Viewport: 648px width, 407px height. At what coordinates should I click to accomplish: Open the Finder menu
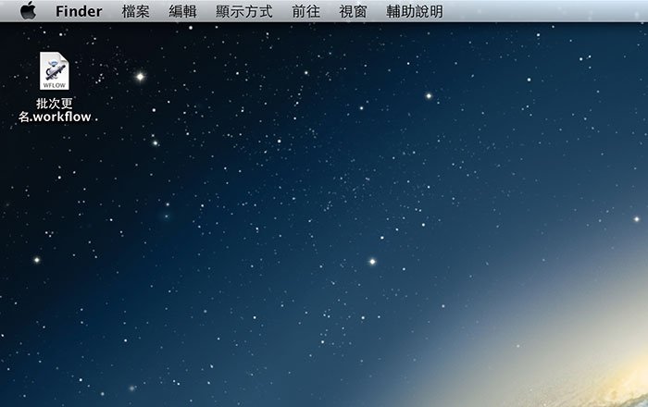tap(79, 11)
